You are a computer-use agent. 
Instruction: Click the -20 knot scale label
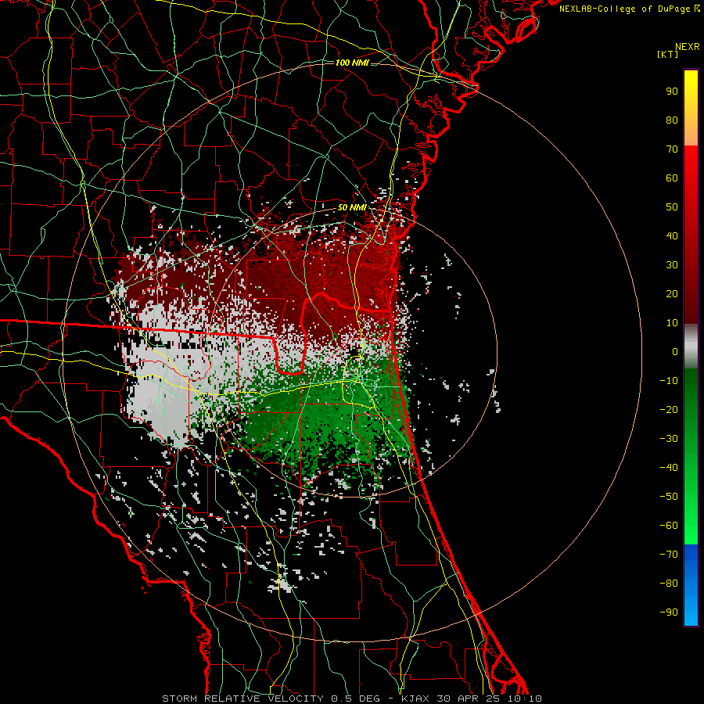point(669,410)
